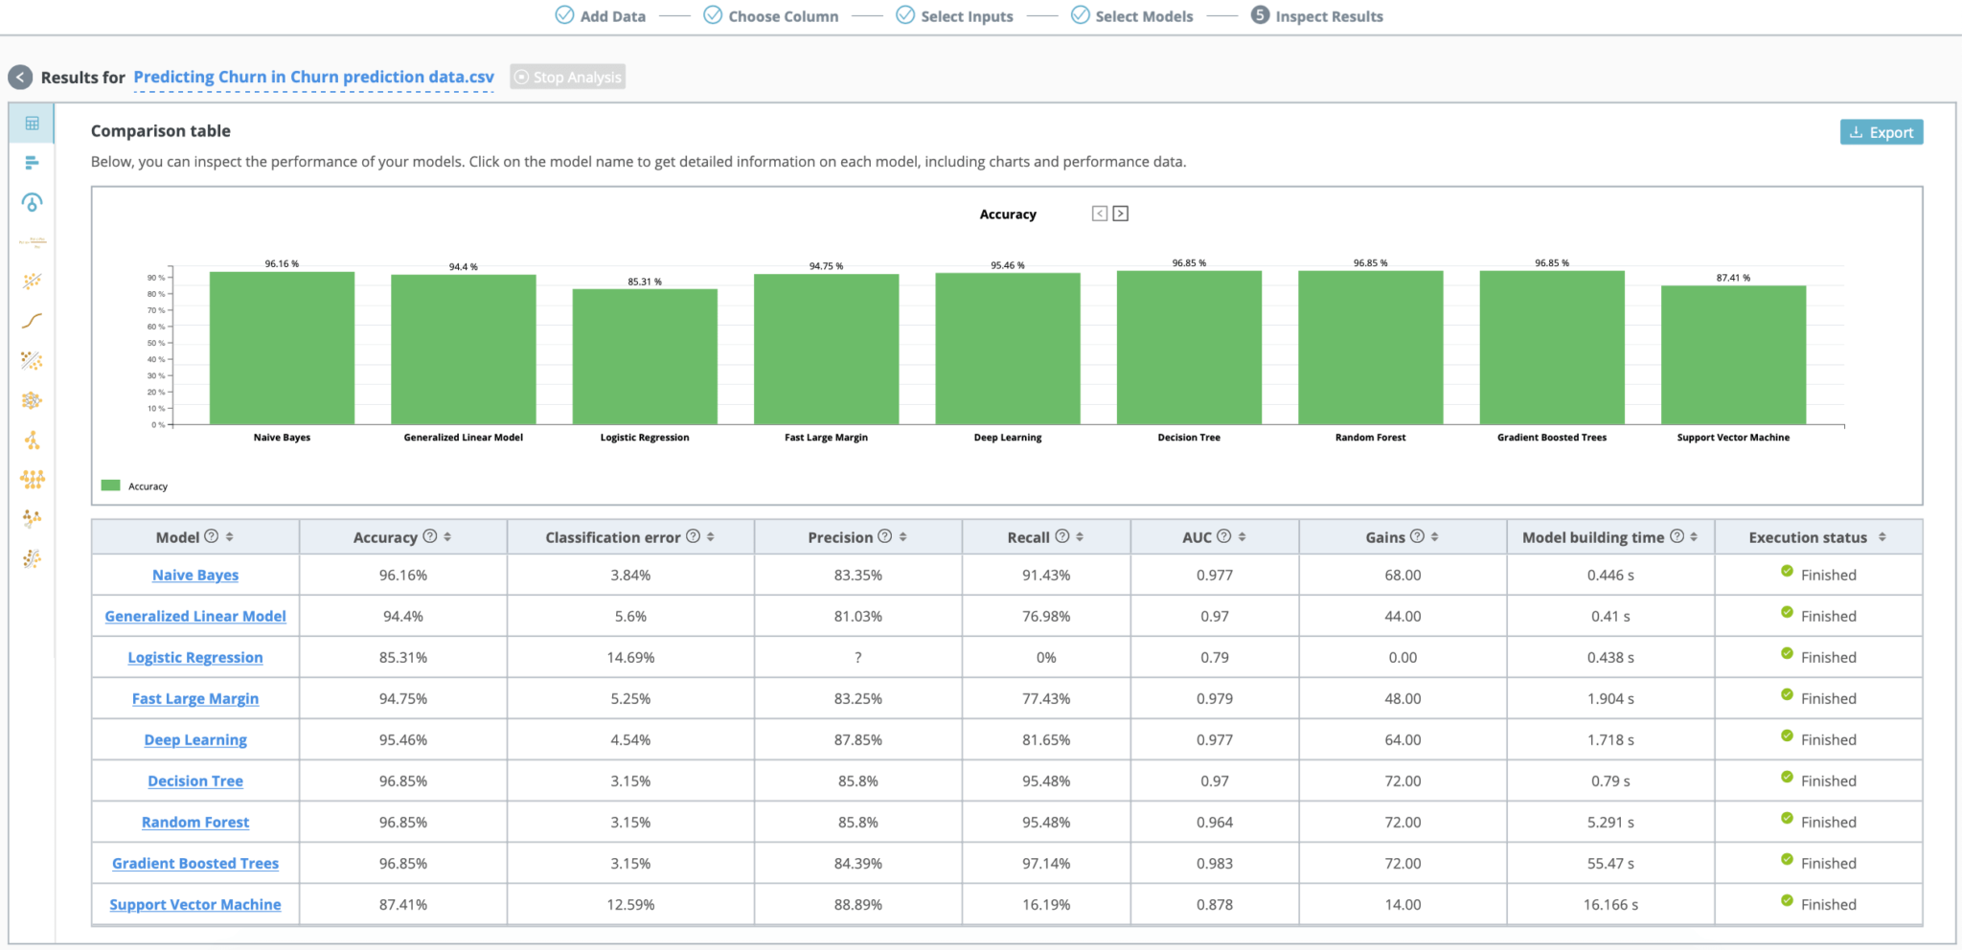Open the Decision Tree model icon
The height and width of the screenshot is (950, 1962).
32,440
